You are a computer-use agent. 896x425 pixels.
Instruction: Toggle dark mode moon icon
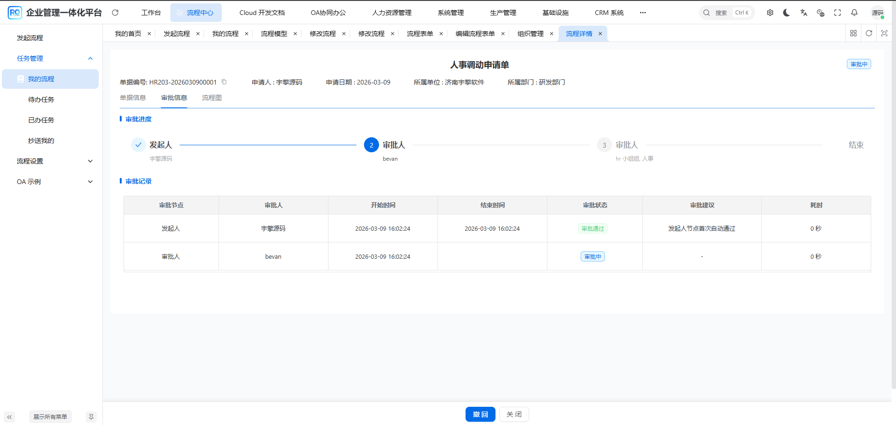787,13
